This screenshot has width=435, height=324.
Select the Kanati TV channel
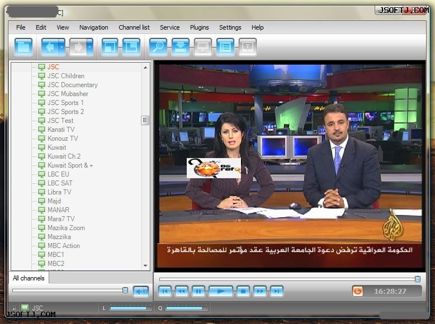61,130
